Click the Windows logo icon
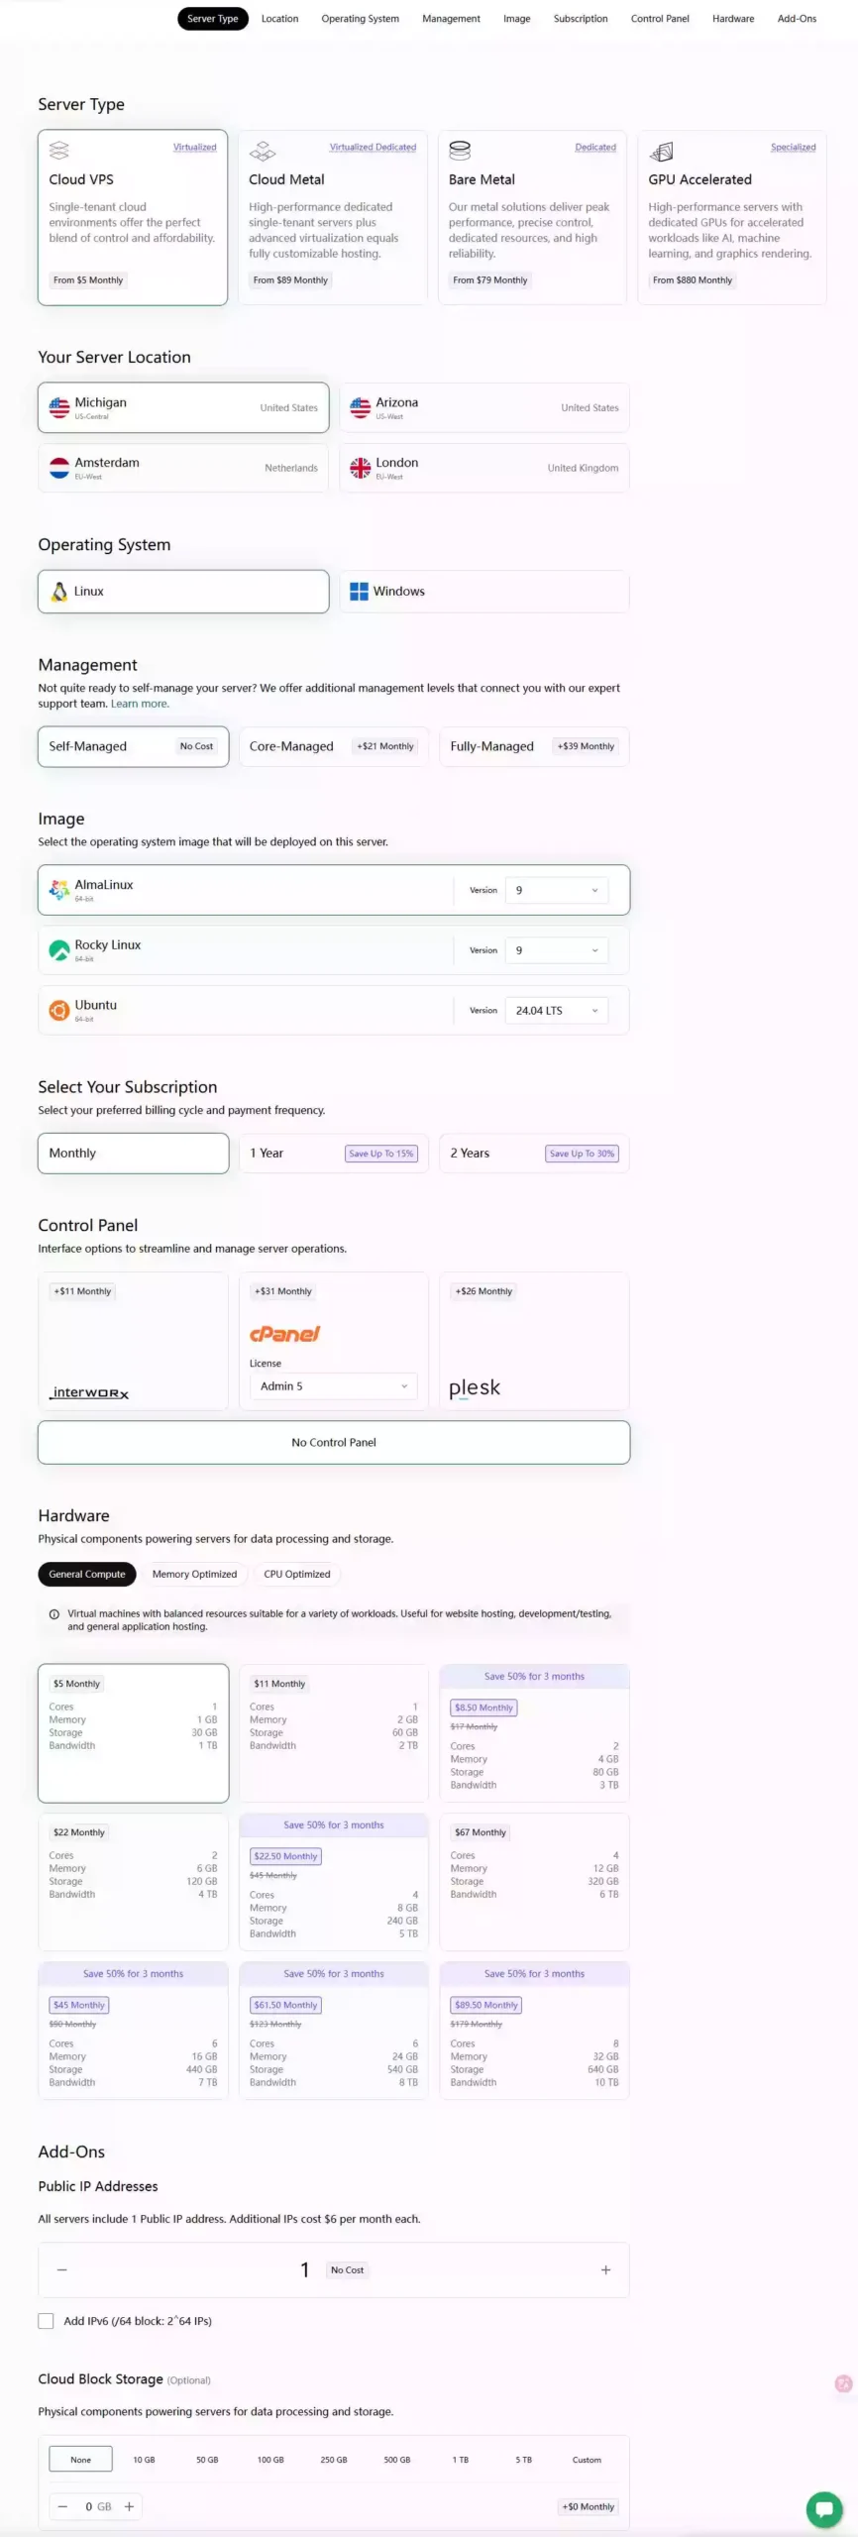Image resolution: width=858 pixels, height=2537 pixels. (x=359, y=592)
